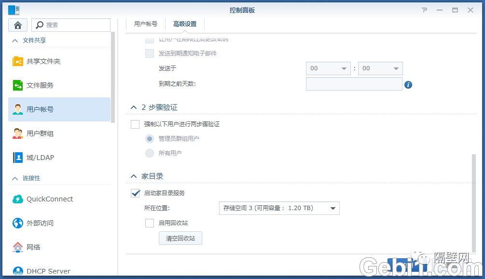Click the 到期之前天数 input field

(x=354, y=84)
